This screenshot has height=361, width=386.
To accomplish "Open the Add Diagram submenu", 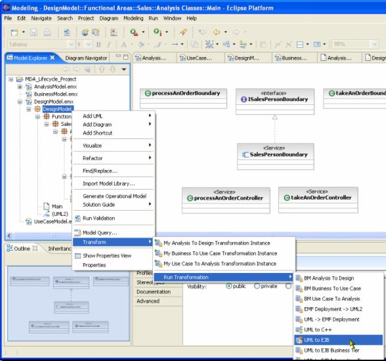I will 113,125.
